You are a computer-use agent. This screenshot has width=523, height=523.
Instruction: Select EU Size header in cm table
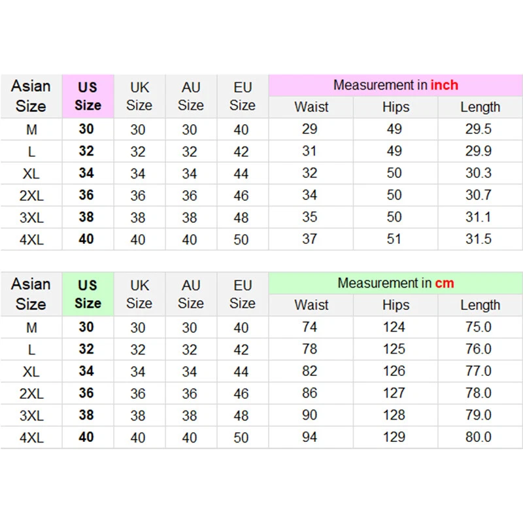(243, 294)
